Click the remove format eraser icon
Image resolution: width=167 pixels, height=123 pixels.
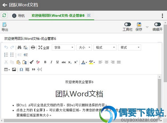[x=38, y=62]
